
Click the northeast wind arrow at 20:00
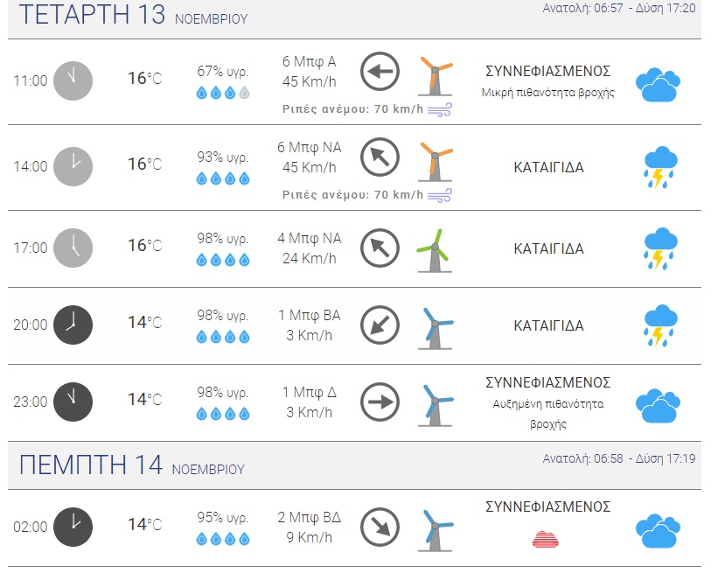(x=380, y=325)
